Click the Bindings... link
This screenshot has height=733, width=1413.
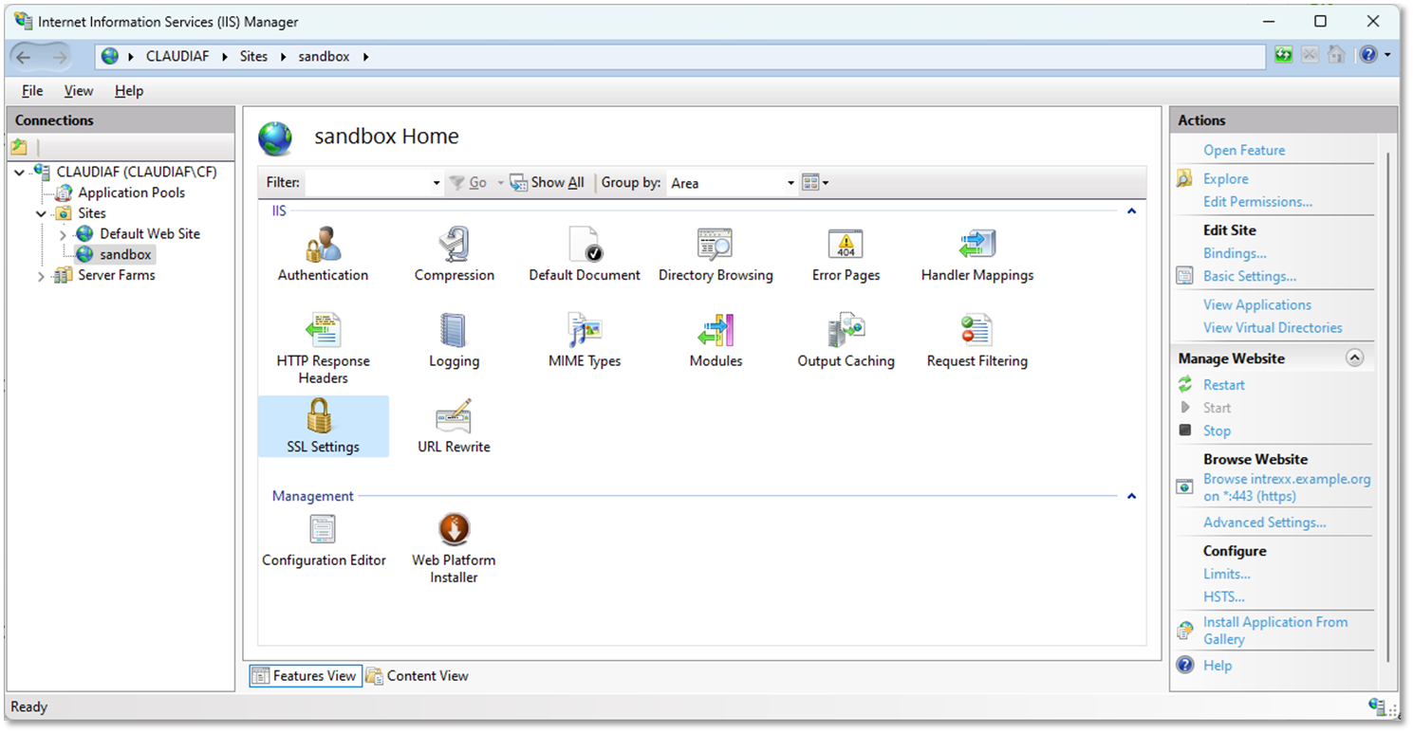coord(1235,253)
